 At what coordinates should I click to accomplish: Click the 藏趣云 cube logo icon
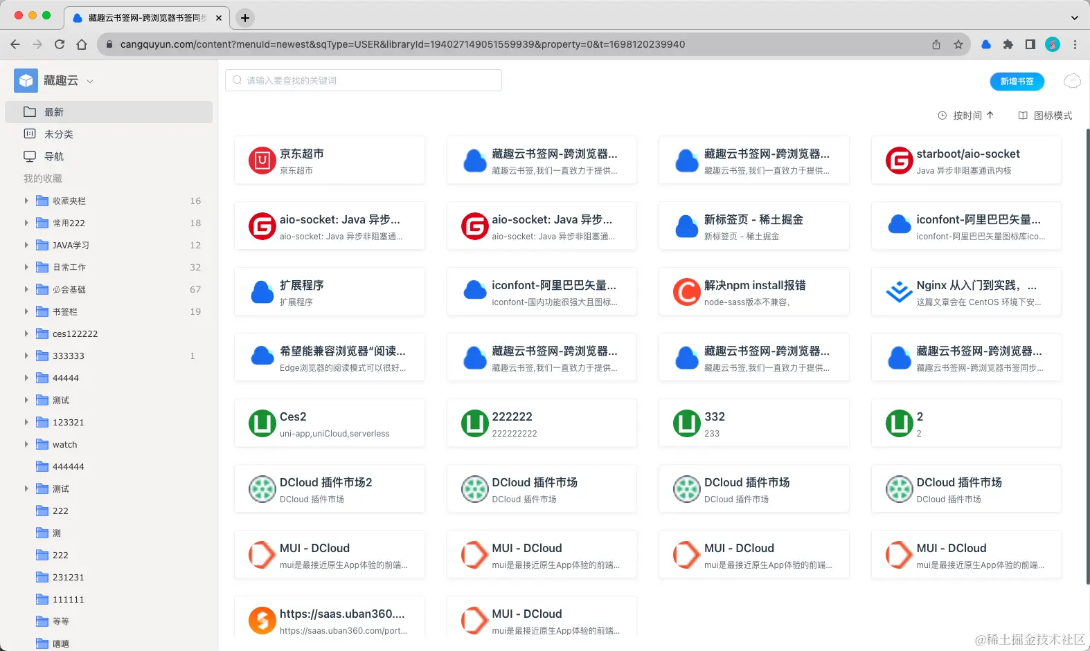(26, 81)
